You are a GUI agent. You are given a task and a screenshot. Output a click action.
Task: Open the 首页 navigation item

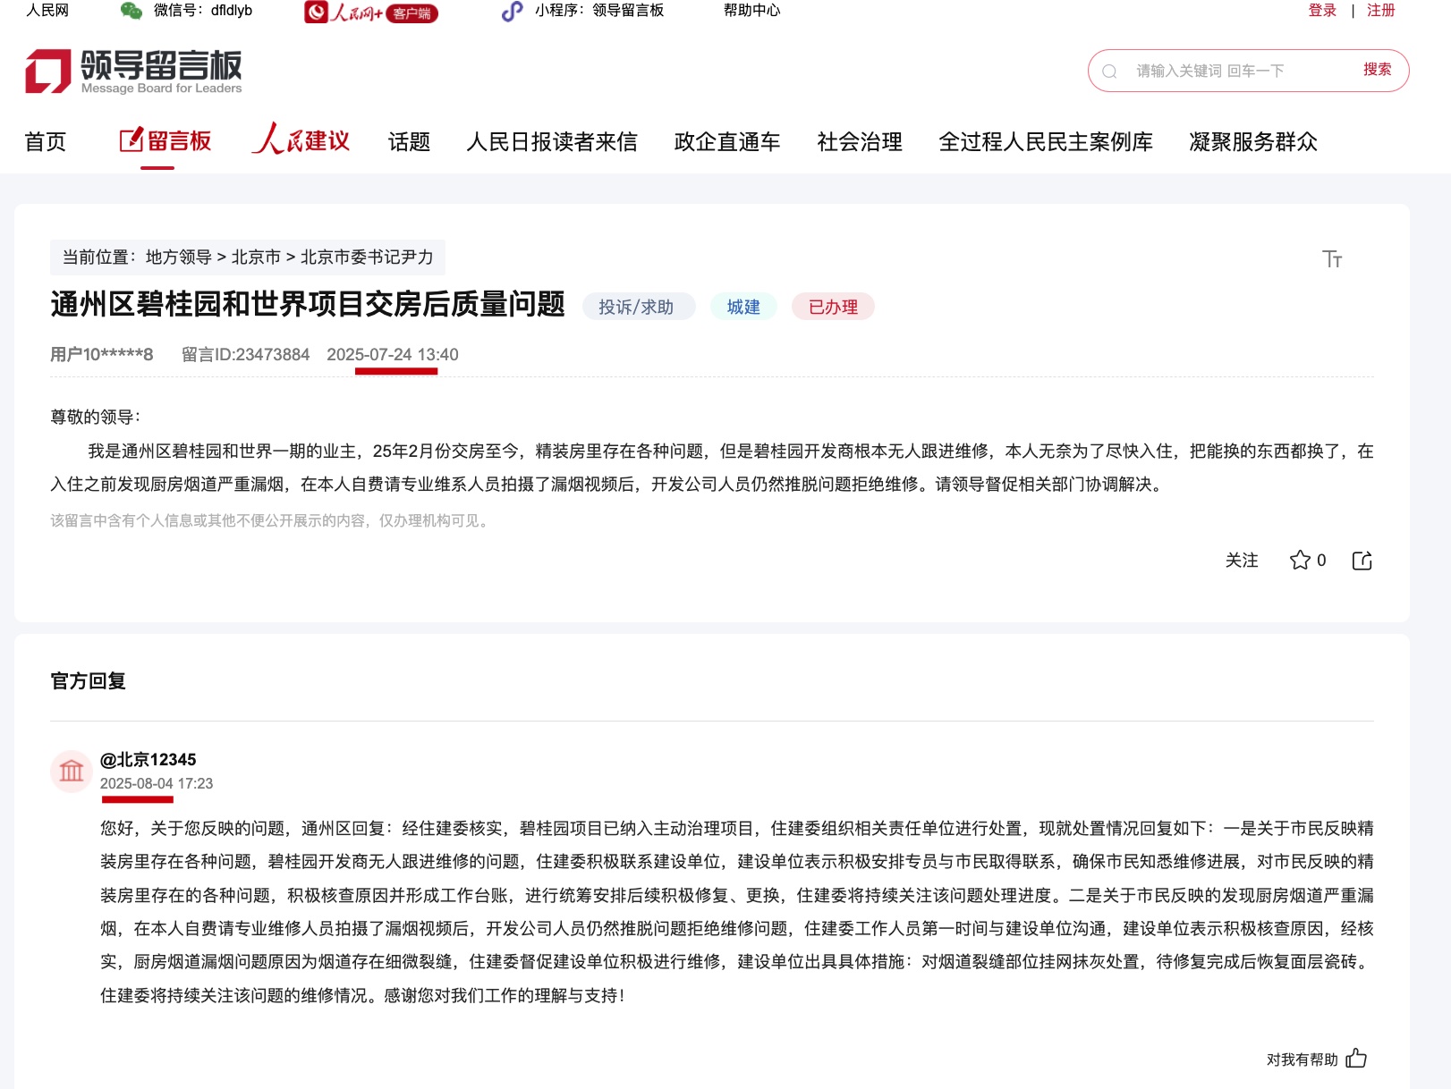46,142
